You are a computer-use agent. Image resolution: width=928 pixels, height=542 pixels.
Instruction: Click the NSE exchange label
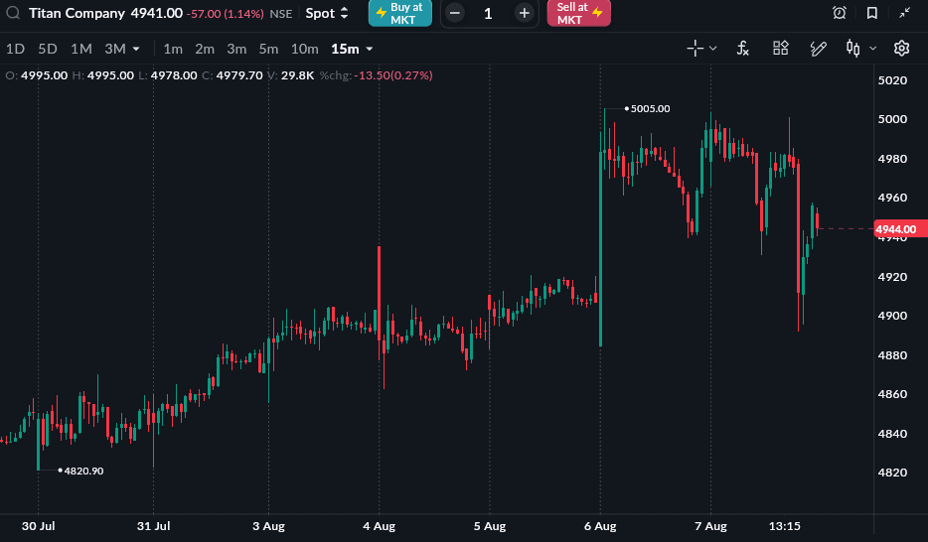[281, 14]
